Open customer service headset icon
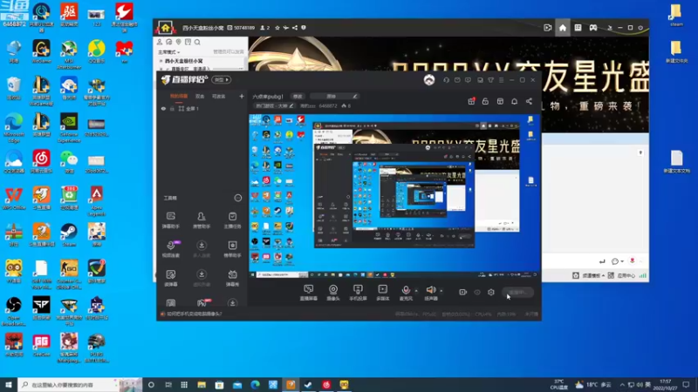The image size is (698, 392). point(446,80)
